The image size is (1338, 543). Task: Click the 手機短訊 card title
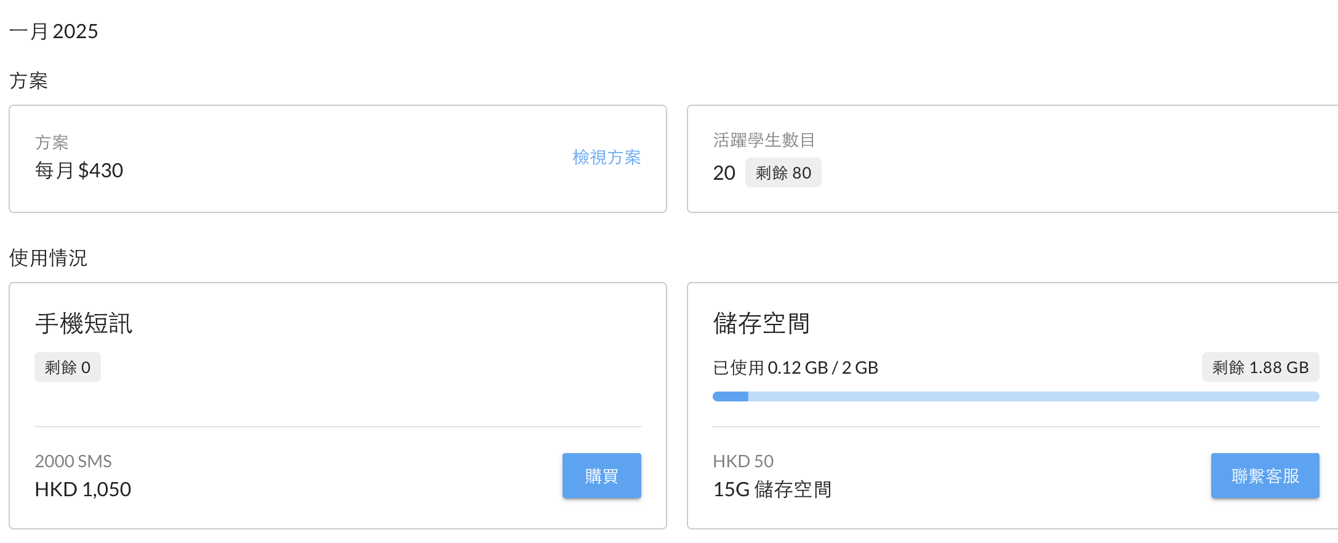click(x=84, y=324)
